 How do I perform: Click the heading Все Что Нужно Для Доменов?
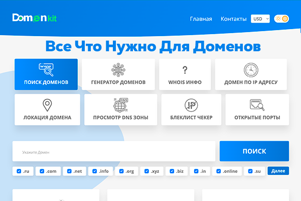[153, 46]
